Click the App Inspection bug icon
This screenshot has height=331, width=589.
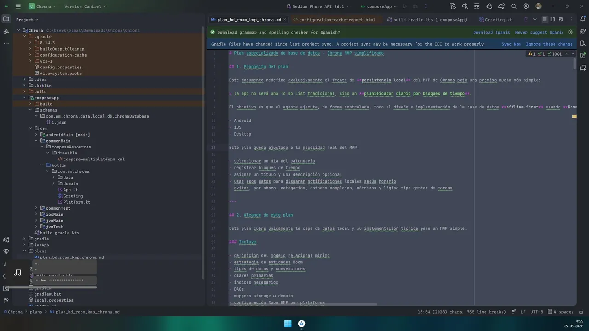[489, 6]
